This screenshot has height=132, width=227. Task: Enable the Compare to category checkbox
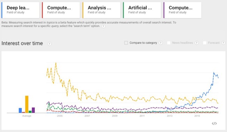click(126, 43)
